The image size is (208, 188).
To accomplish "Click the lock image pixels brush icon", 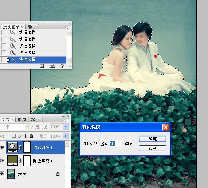I will pyautogui.click(x=20, y=136).
